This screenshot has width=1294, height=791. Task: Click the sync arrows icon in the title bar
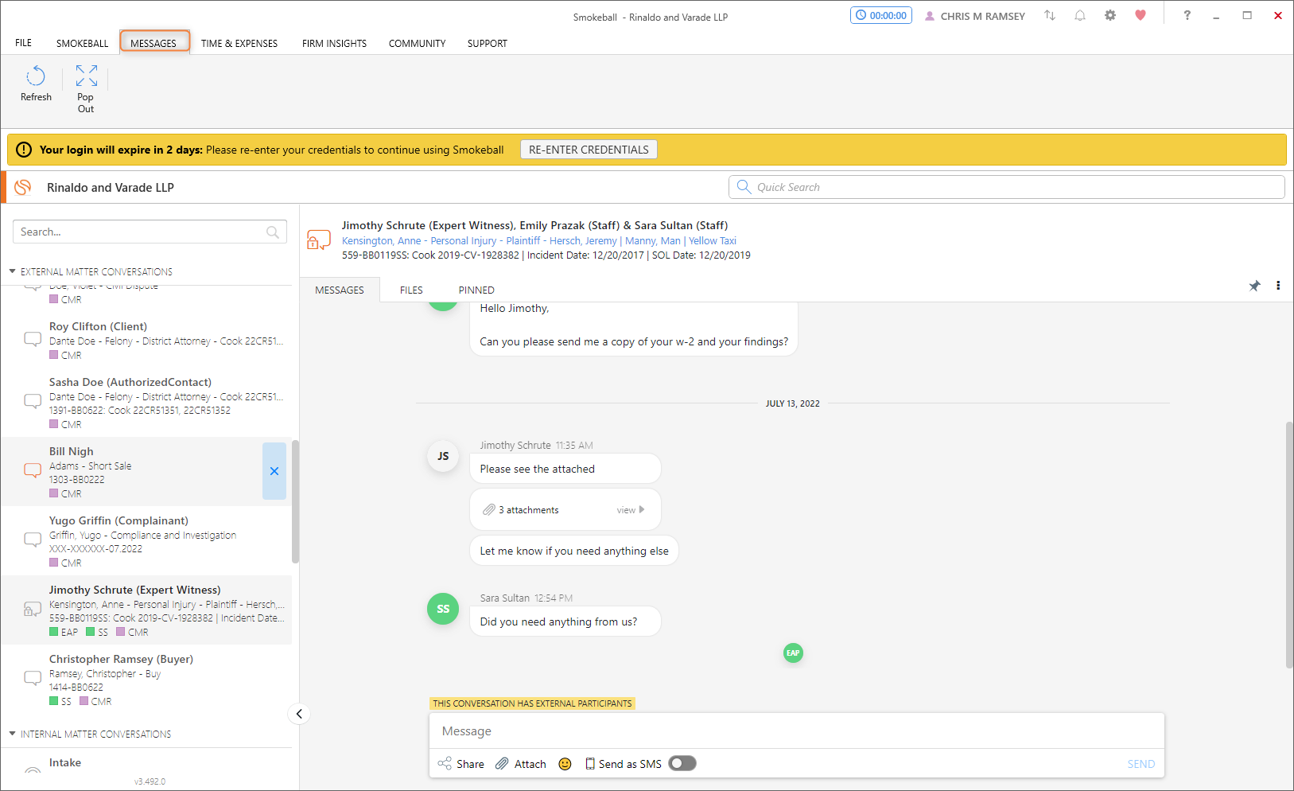click(1050, 16)
